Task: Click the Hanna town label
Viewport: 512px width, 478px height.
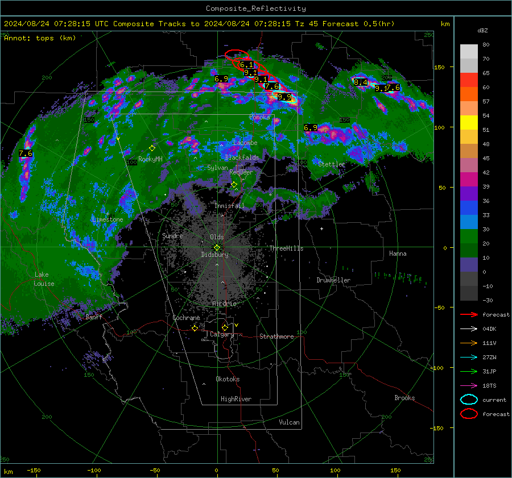Action: pos(398,253)
